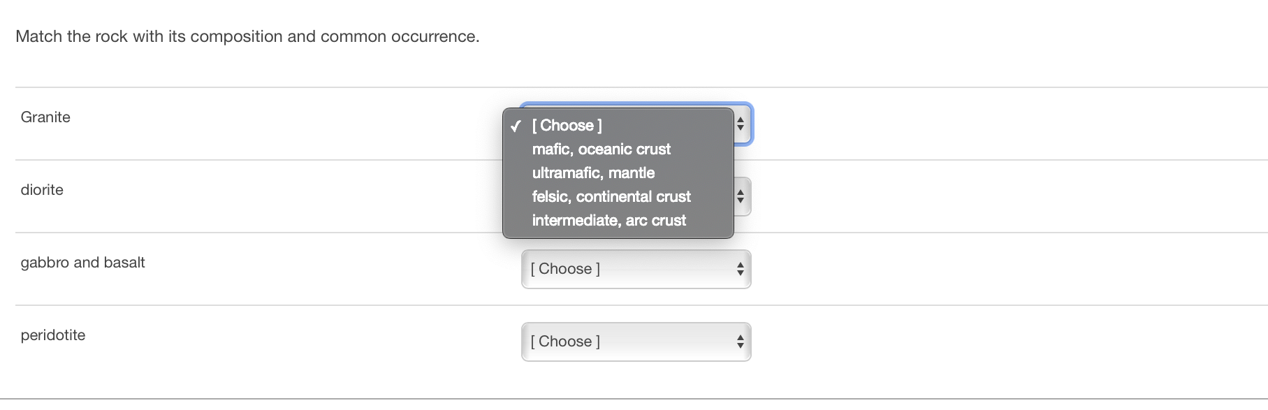Click 'common occurrence' in the question prompt

click(399, 36)
